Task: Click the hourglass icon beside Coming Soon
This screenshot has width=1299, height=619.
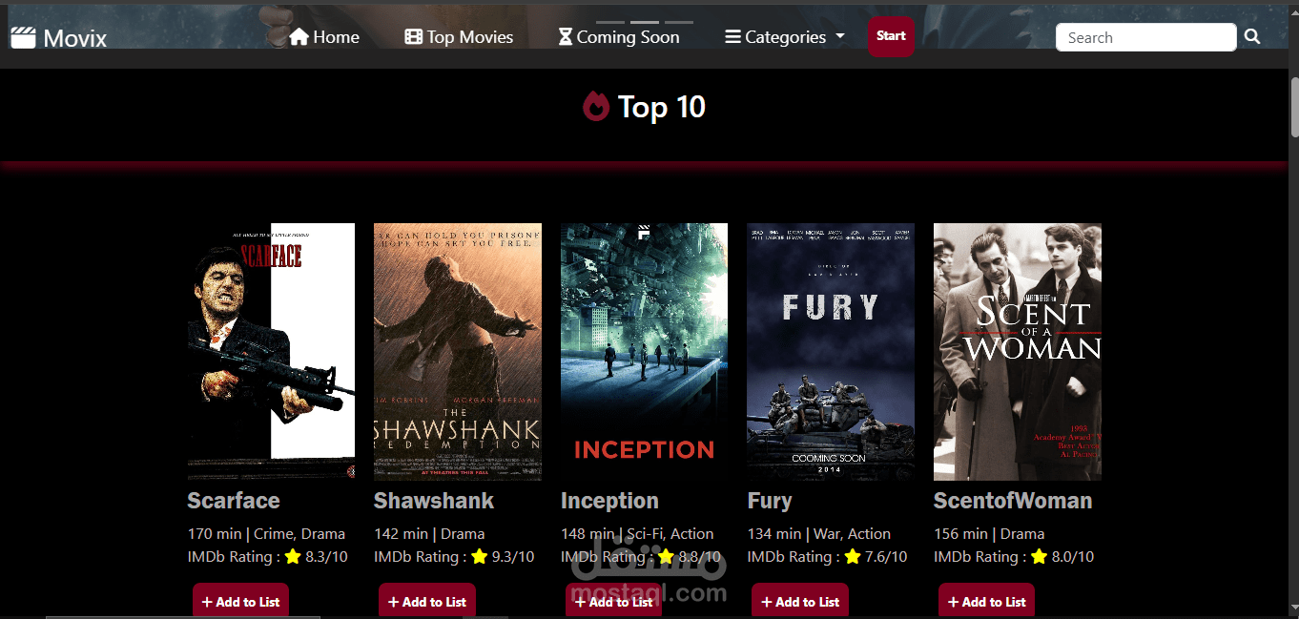Action: pyautogui.click(x=566, y=37)
